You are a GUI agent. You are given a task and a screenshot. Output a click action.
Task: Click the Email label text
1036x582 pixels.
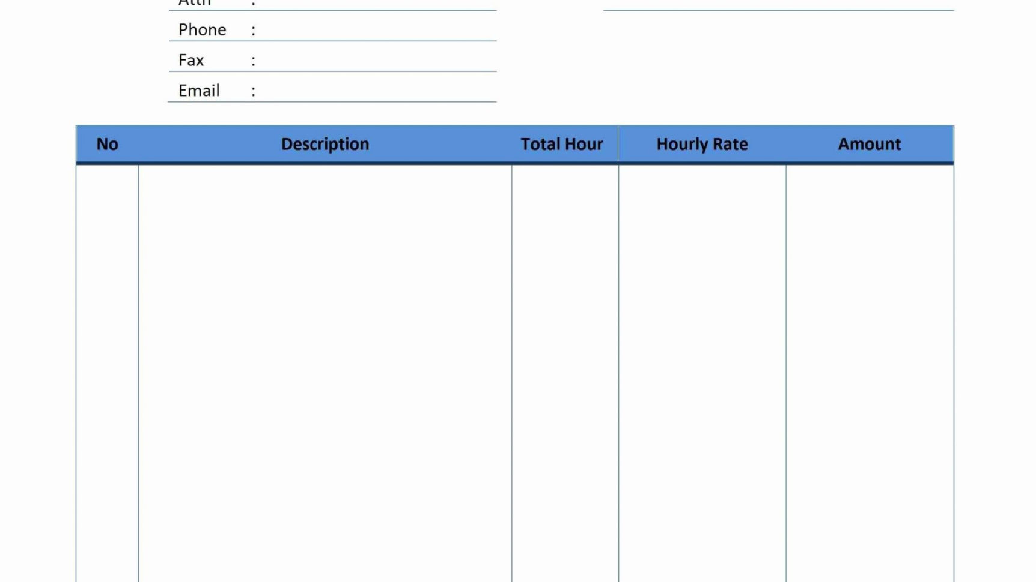click(198, 90)
